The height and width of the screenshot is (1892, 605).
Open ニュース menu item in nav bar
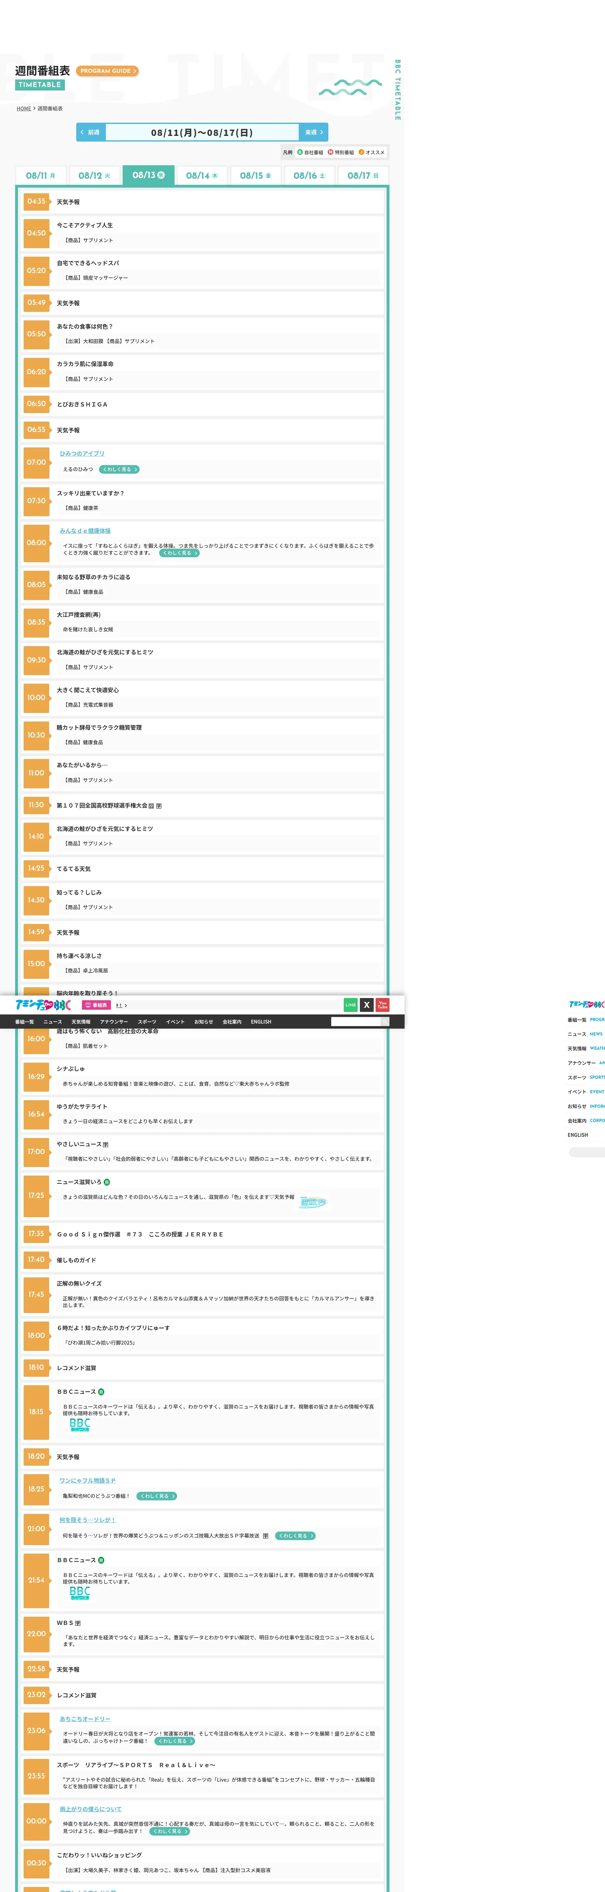click(53, 1022)
